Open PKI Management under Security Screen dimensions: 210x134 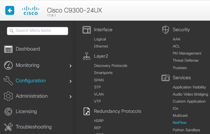click(187, 53)
